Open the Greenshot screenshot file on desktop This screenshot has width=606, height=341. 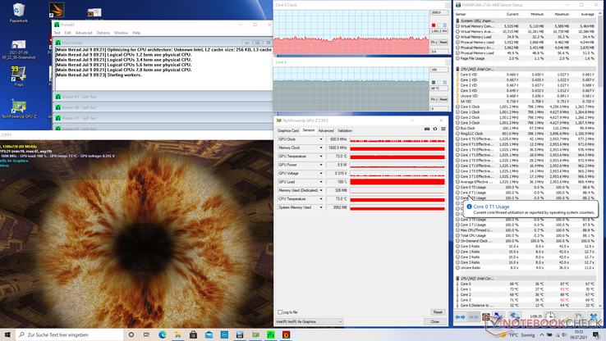[19, 49]
